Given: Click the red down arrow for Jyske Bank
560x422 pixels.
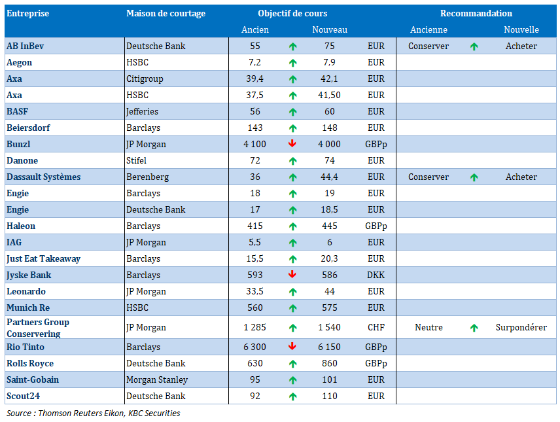Looking at the screenshot, I should coord(292,275).
